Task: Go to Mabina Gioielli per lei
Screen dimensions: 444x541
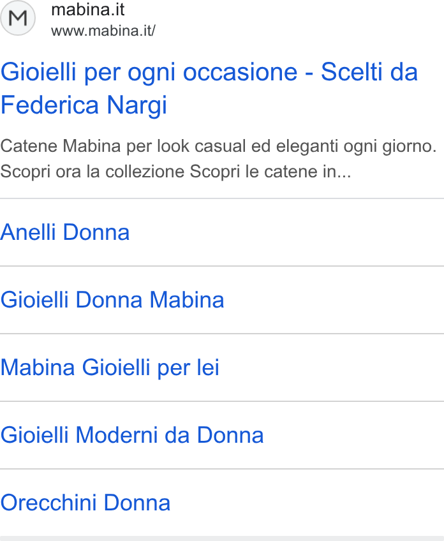Action: tap(110, 367)
